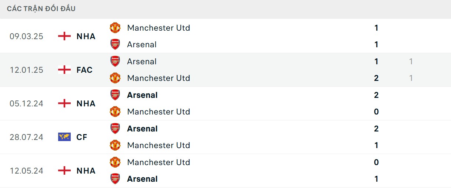Click world map icon beside CF
Viewport: 451px width, 195px height.
(x=64, y=137)
